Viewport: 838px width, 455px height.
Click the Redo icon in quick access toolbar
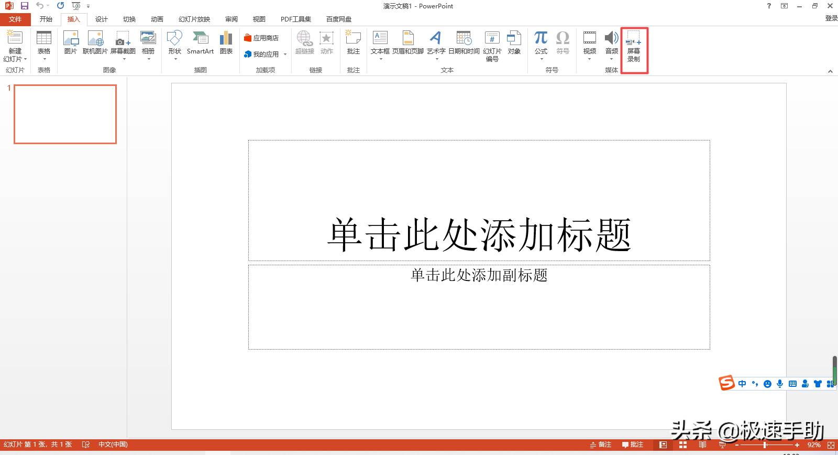(60, 6)
